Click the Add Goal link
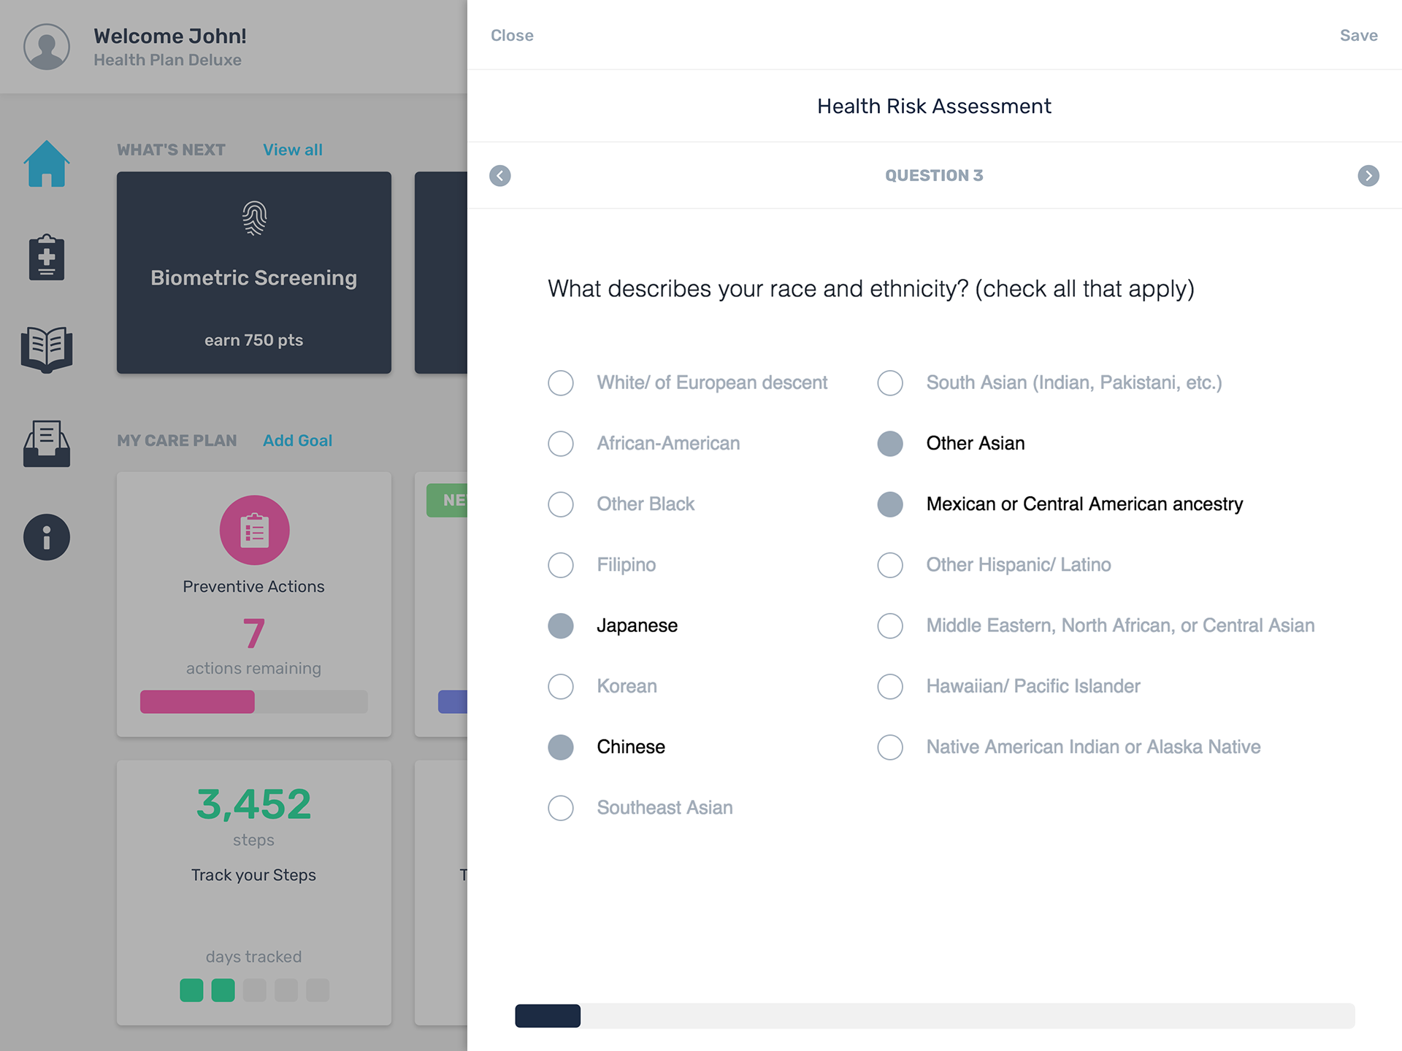 297,440
